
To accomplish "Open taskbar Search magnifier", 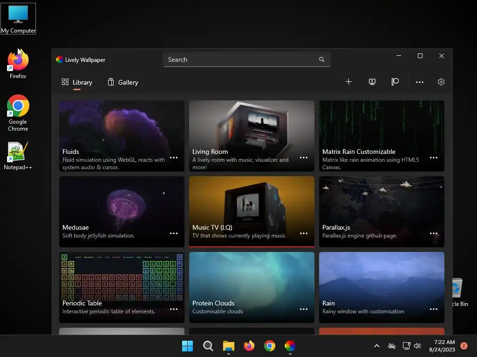I will 208,346.
